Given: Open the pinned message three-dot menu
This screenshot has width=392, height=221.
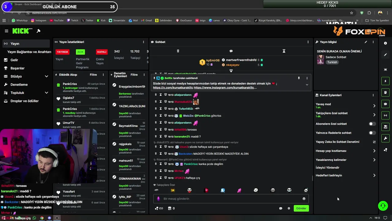Looking at the screenshot, I should [307, 78].
